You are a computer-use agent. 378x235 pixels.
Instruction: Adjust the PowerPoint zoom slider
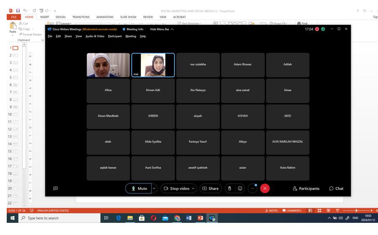pos(357,211)
